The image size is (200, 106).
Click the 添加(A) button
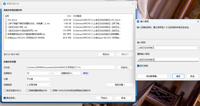coord(106,54)
